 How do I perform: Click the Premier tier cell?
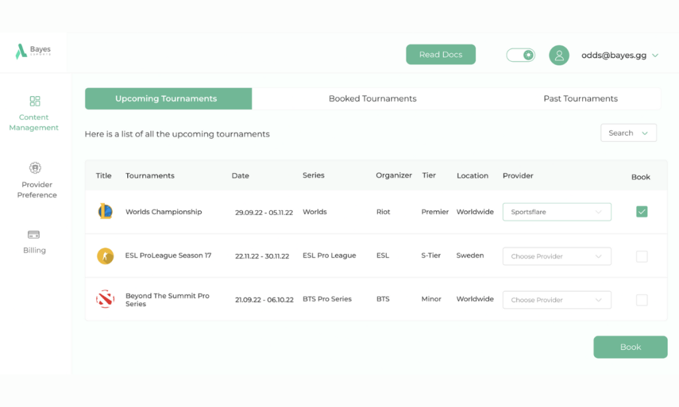pyautogui.click(x=435, y=211)
